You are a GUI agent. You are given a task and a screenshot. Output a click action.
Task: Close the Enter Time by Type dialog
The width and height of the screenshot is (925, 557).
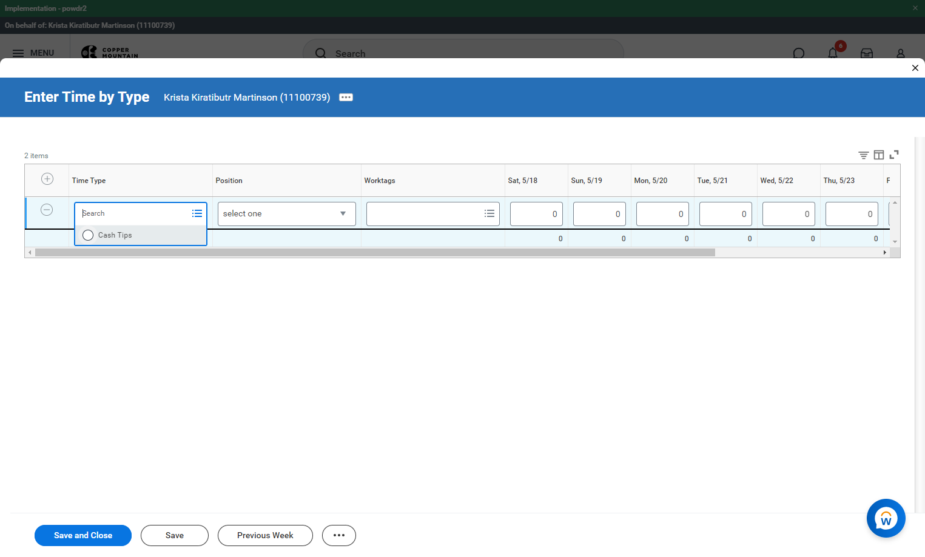tap(915, 68)
